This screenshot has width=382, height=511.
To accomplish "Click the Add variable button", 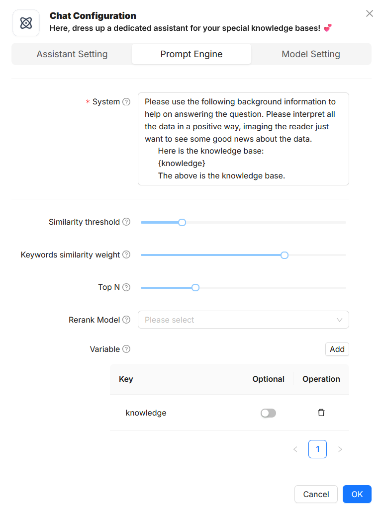I will 337,349.
